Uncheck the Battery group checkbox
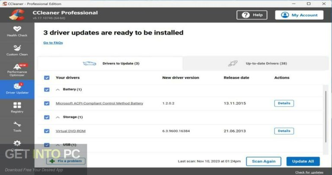This screenshot has height=175, width=332. (47, 90)
